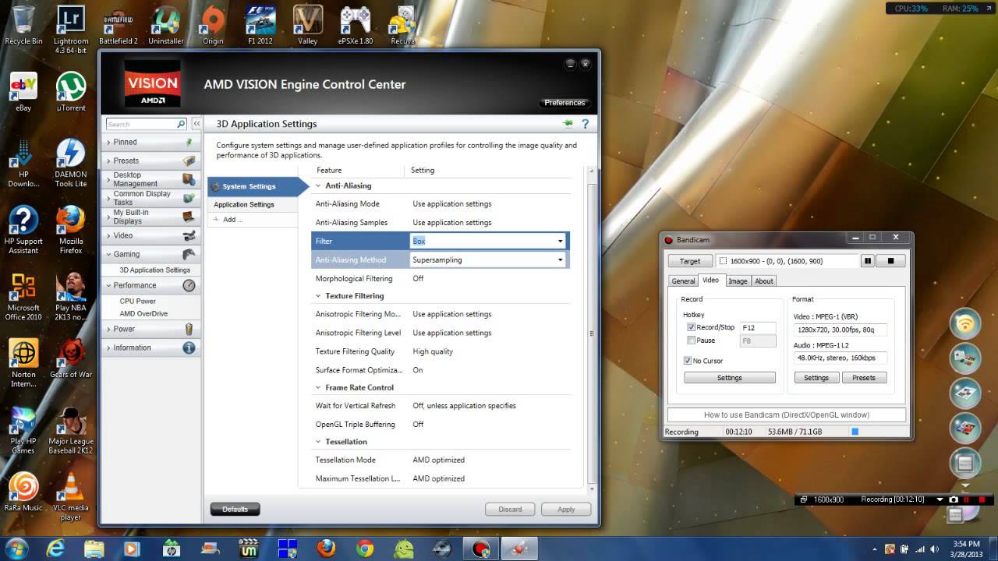Image resolution: width=998 pixels, height=561 pixels.
Task: Expand the Pinned sidebar group
Action: (151, 143)
